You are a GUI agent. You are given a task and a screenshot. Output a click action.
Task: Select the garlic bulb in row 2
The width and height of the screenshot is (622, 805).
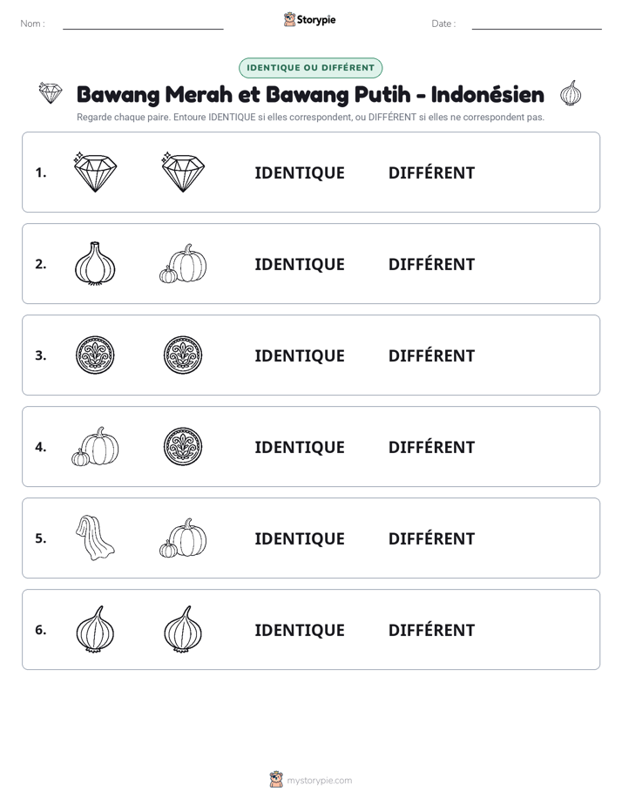click(x=95, y=263)
